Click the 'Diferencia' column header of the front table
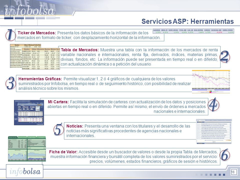This screenshot has width=240, height=180. (x=40, y=49)
